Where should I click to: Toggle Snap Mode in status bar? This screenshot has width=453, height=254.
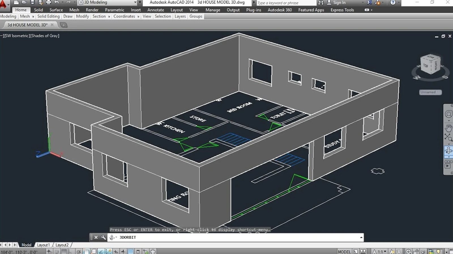[x=57, y=251]
